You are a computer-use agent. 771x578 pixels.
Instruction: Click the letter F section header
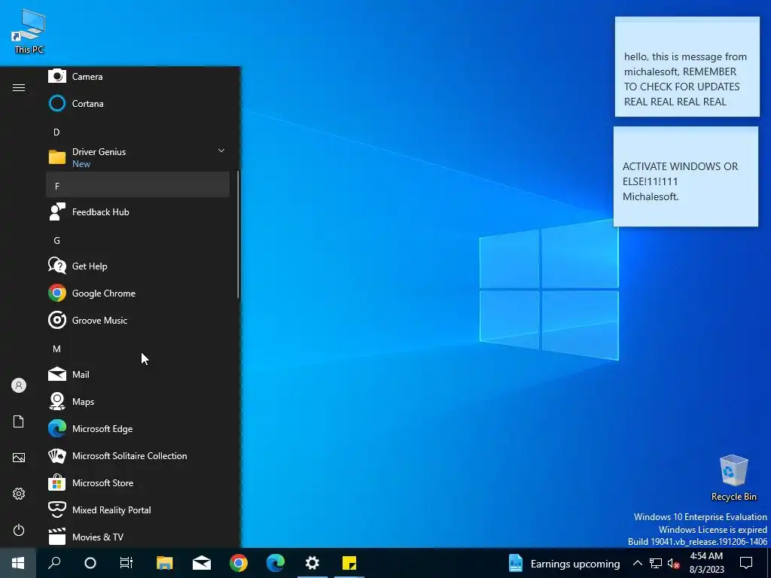[x=138, y=185]
